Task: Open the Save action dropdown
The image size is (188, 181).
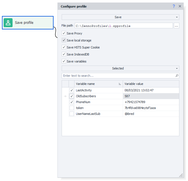Action: (120, 17)
